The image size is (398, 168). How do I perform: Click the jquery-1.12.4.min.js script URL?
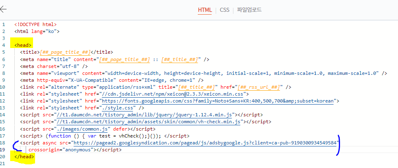[x=144, y=115]
